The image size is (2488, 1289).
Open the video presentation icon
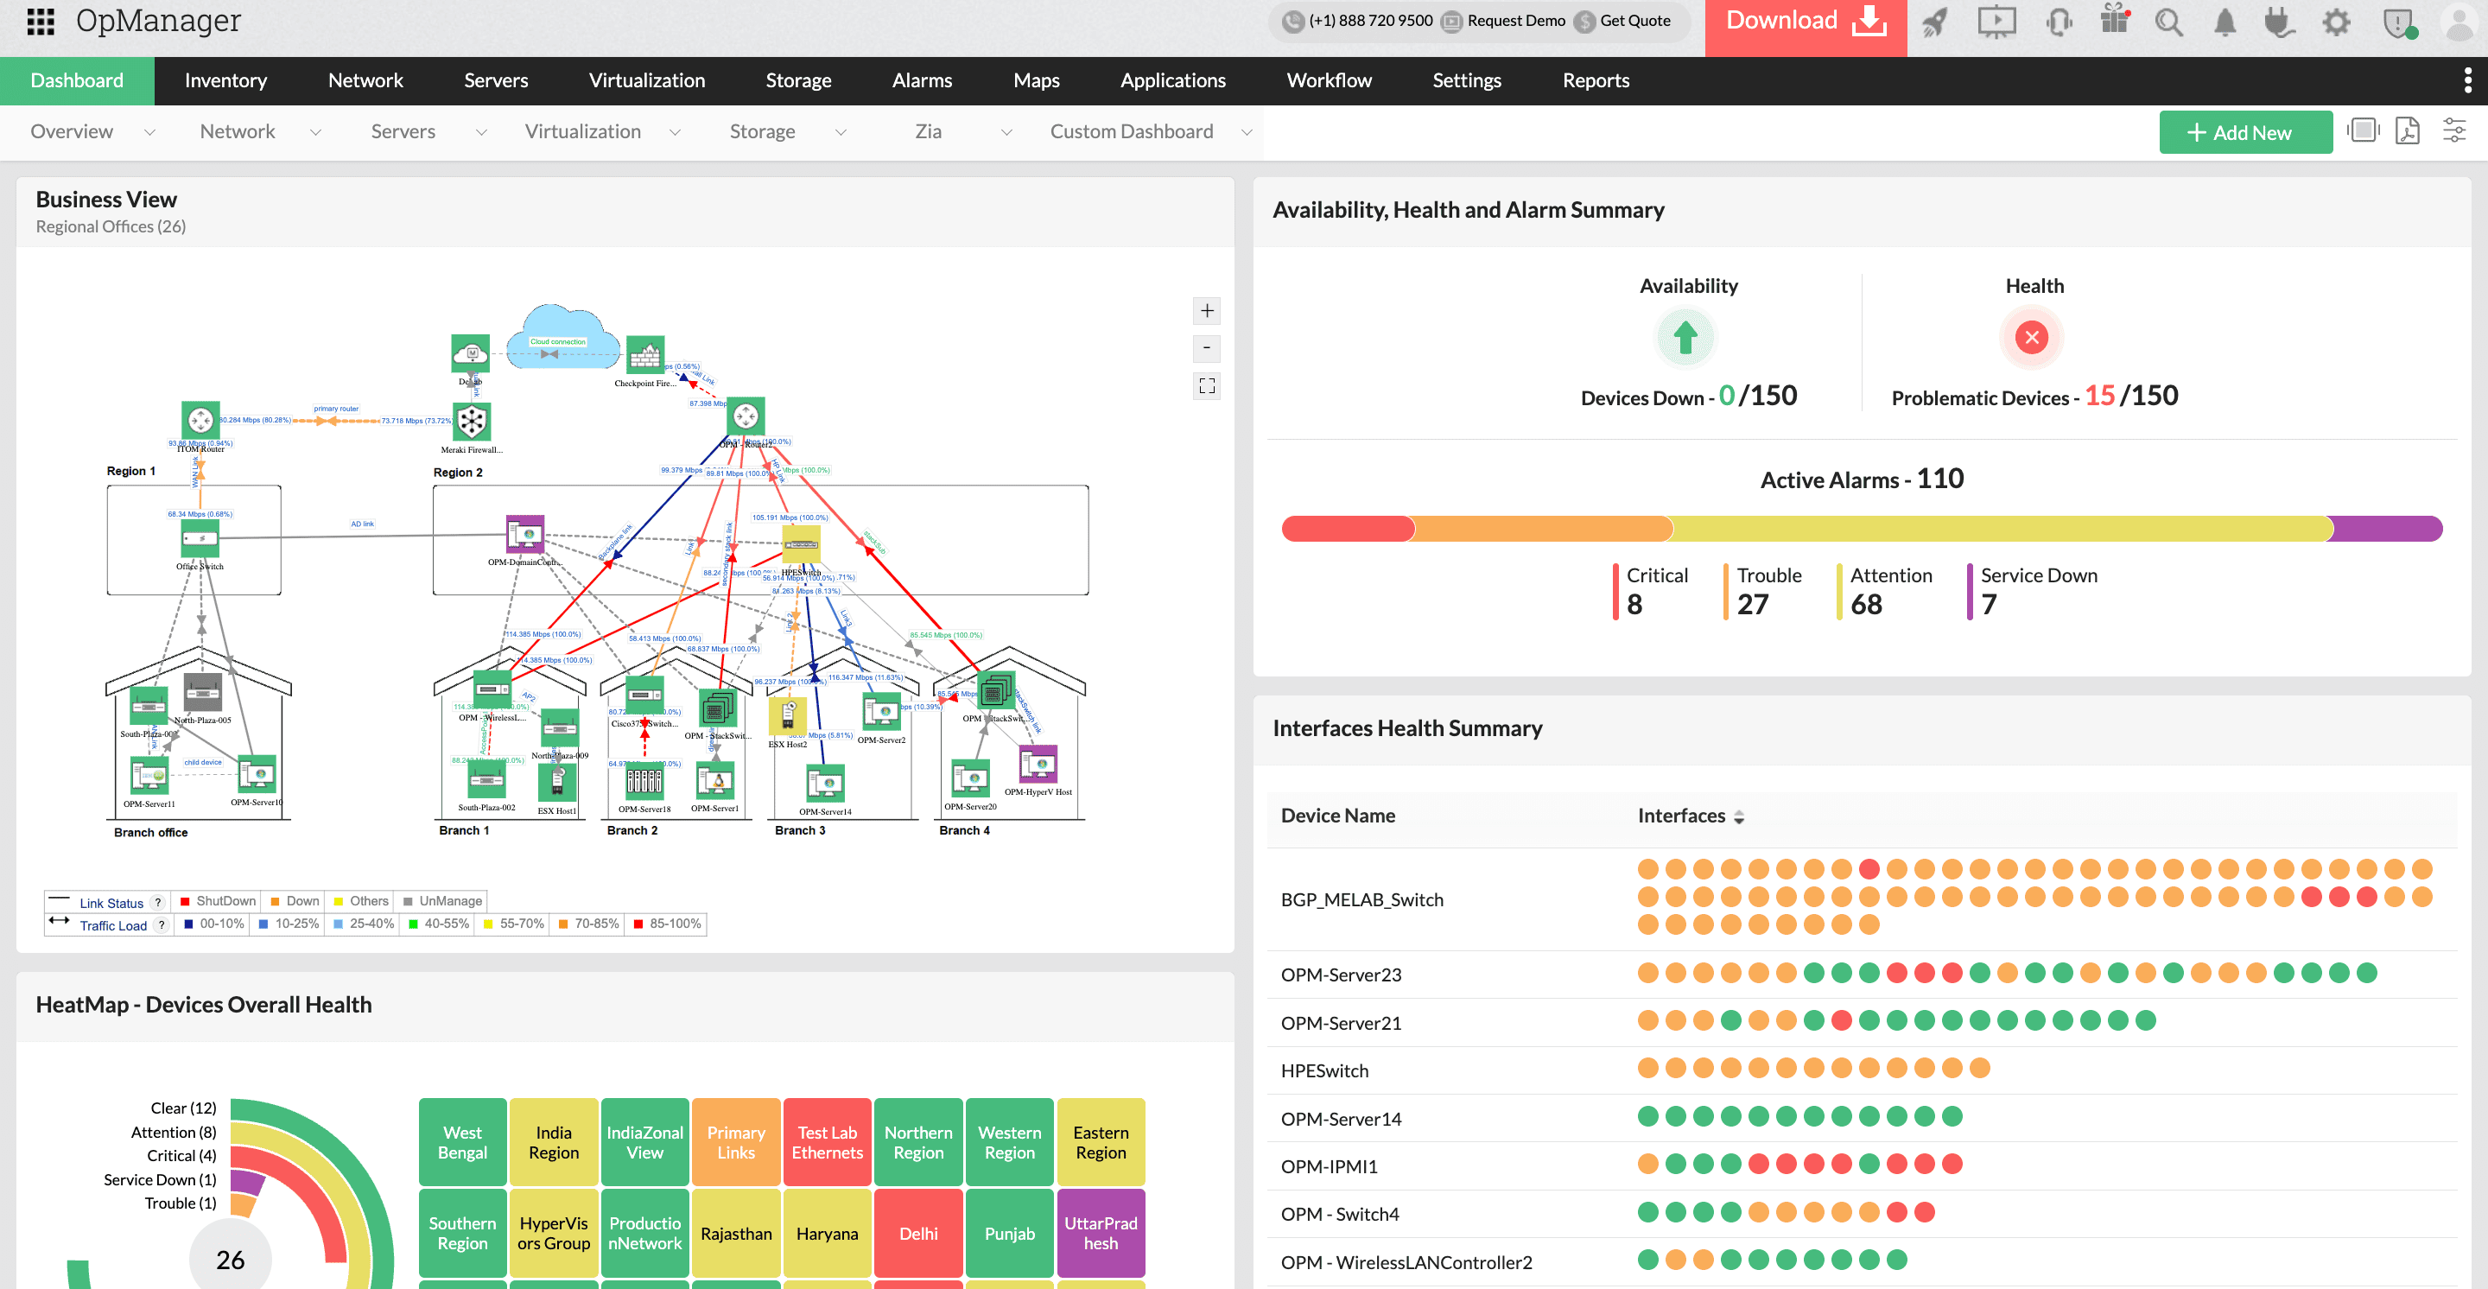tap(1996, 22)
